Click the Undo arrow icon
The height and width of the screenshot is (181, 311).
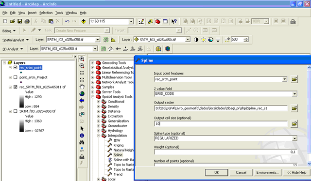coord(67,21)
